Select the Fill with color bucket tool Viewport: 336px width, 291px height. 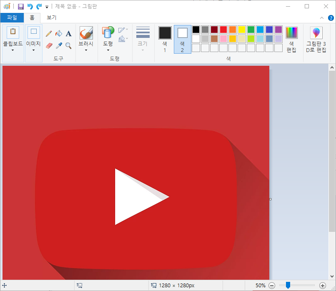pyautogui.click(x=59, y=34)
